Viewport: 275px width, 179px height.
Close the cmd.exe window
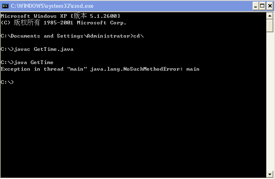(x=269, y=6)
